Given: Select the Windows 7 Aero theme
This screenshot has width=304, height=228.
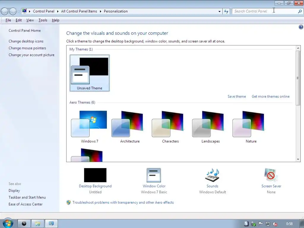Looking at the screenshot, I should (x=89, y=127).
